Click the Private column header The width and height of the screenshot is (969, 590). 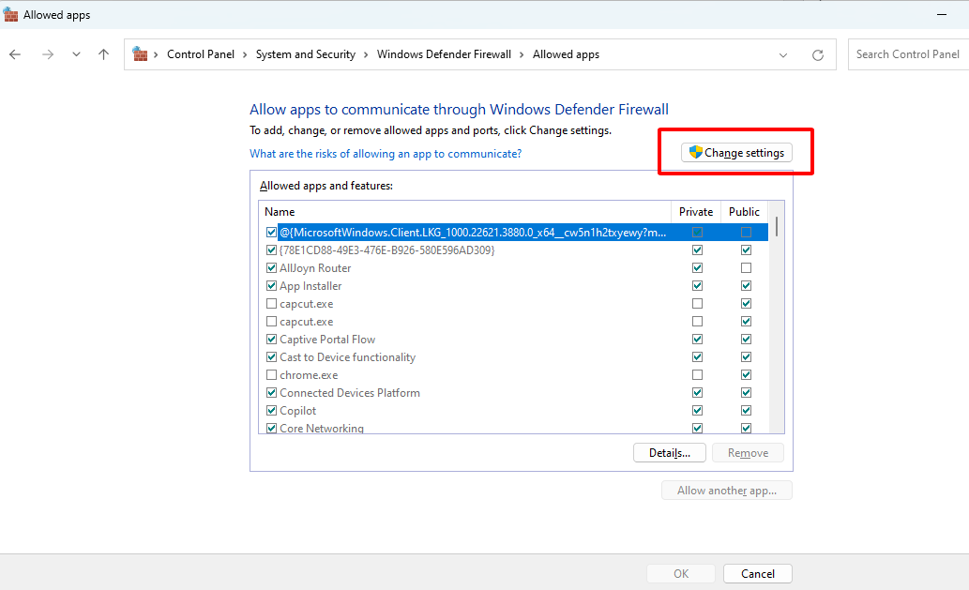pos(696,212)
